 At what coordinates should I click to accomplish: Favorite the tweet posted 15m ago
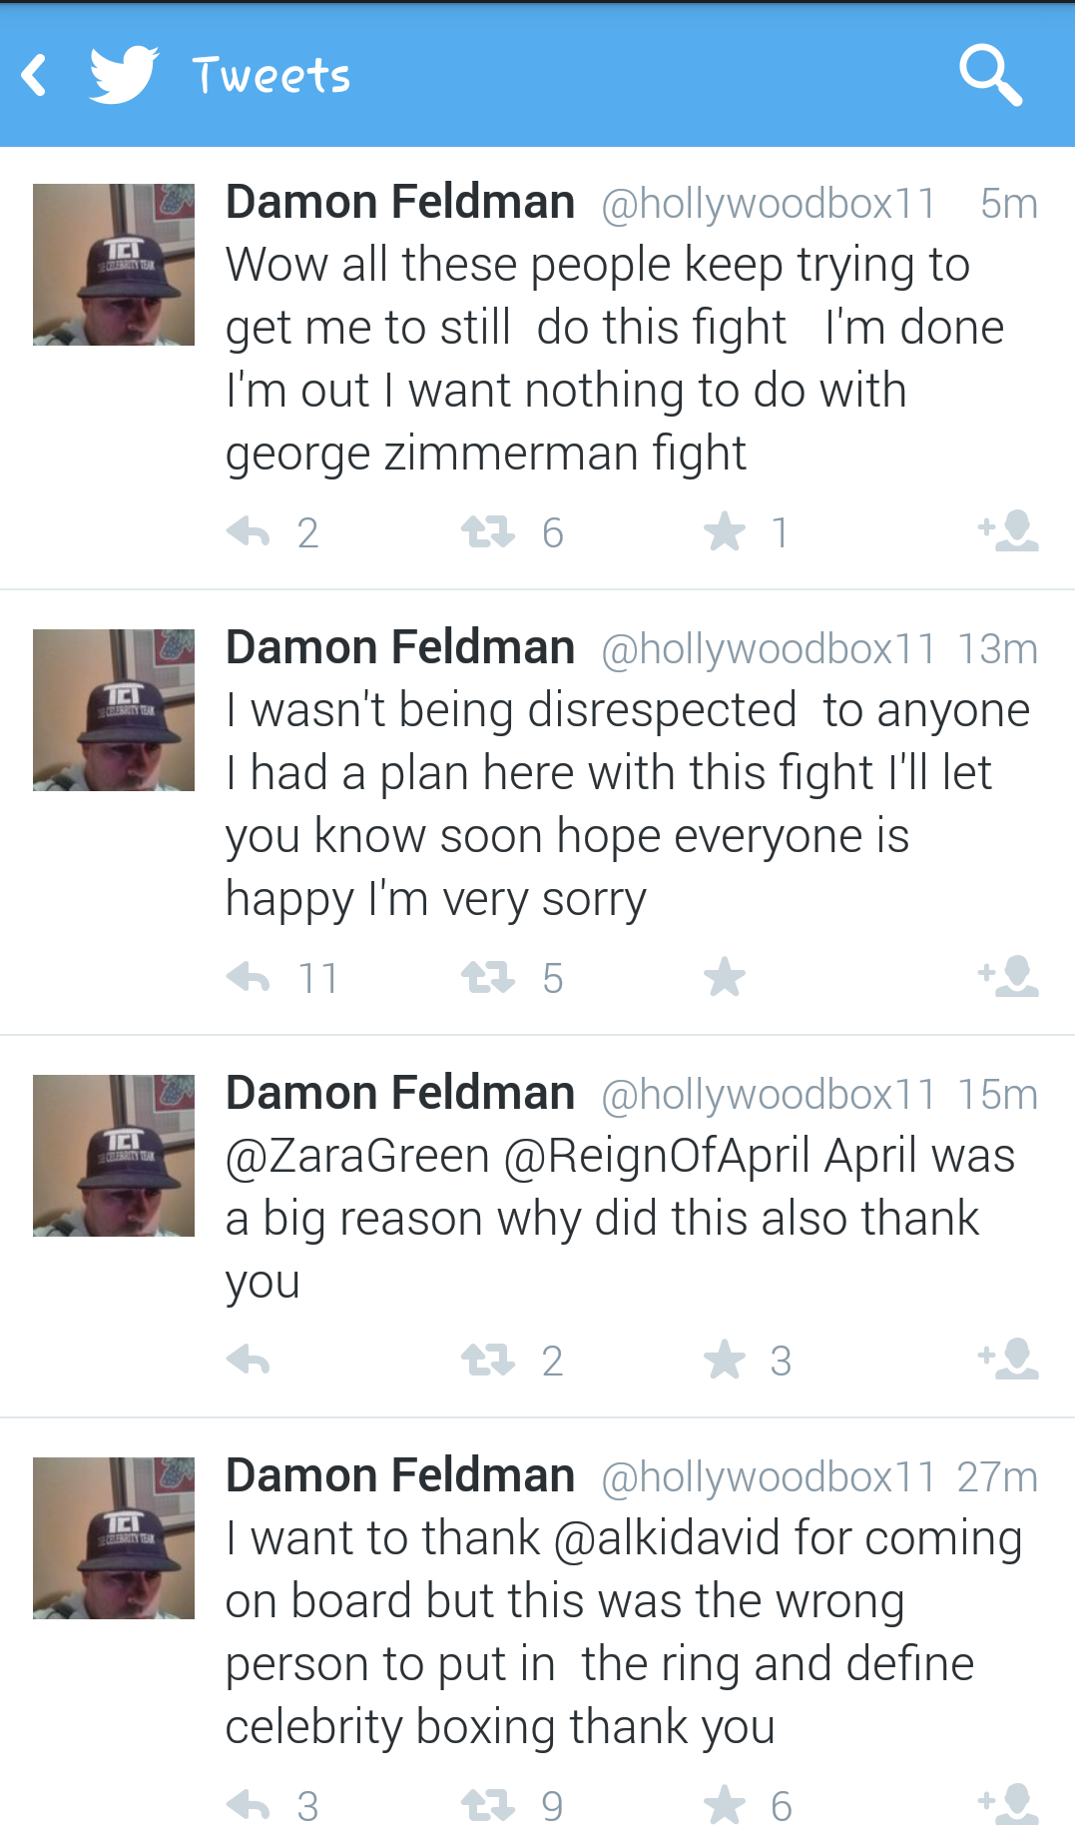(x=725, y=1361)
